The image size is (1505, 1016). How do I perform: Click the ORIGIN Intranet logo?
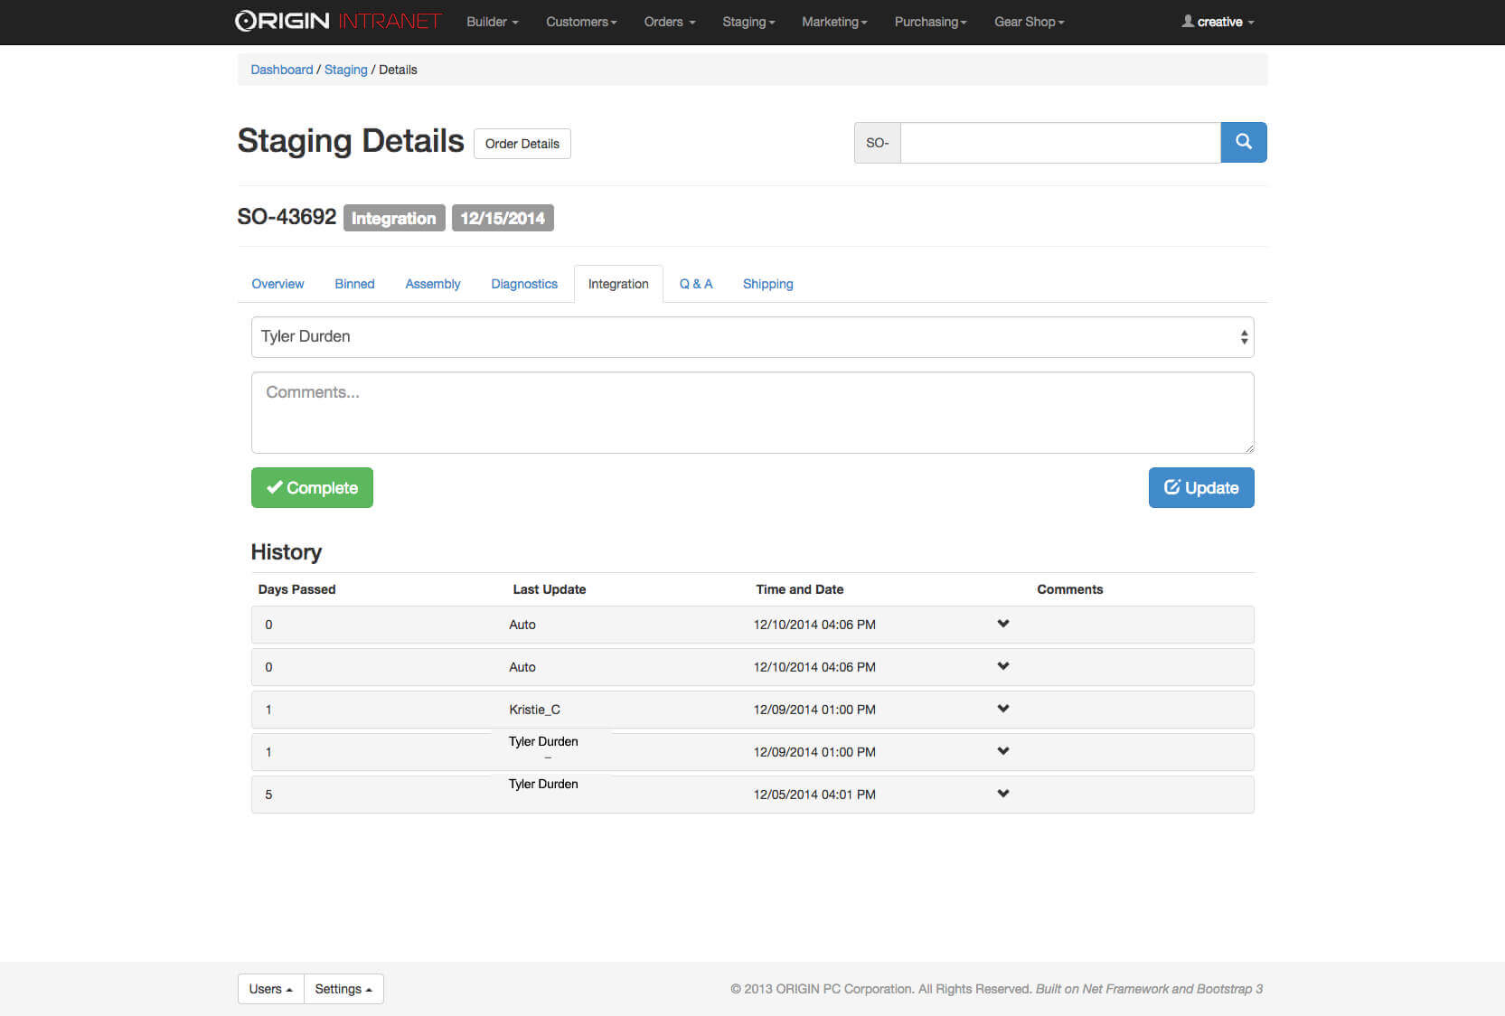tap(337, 22)
